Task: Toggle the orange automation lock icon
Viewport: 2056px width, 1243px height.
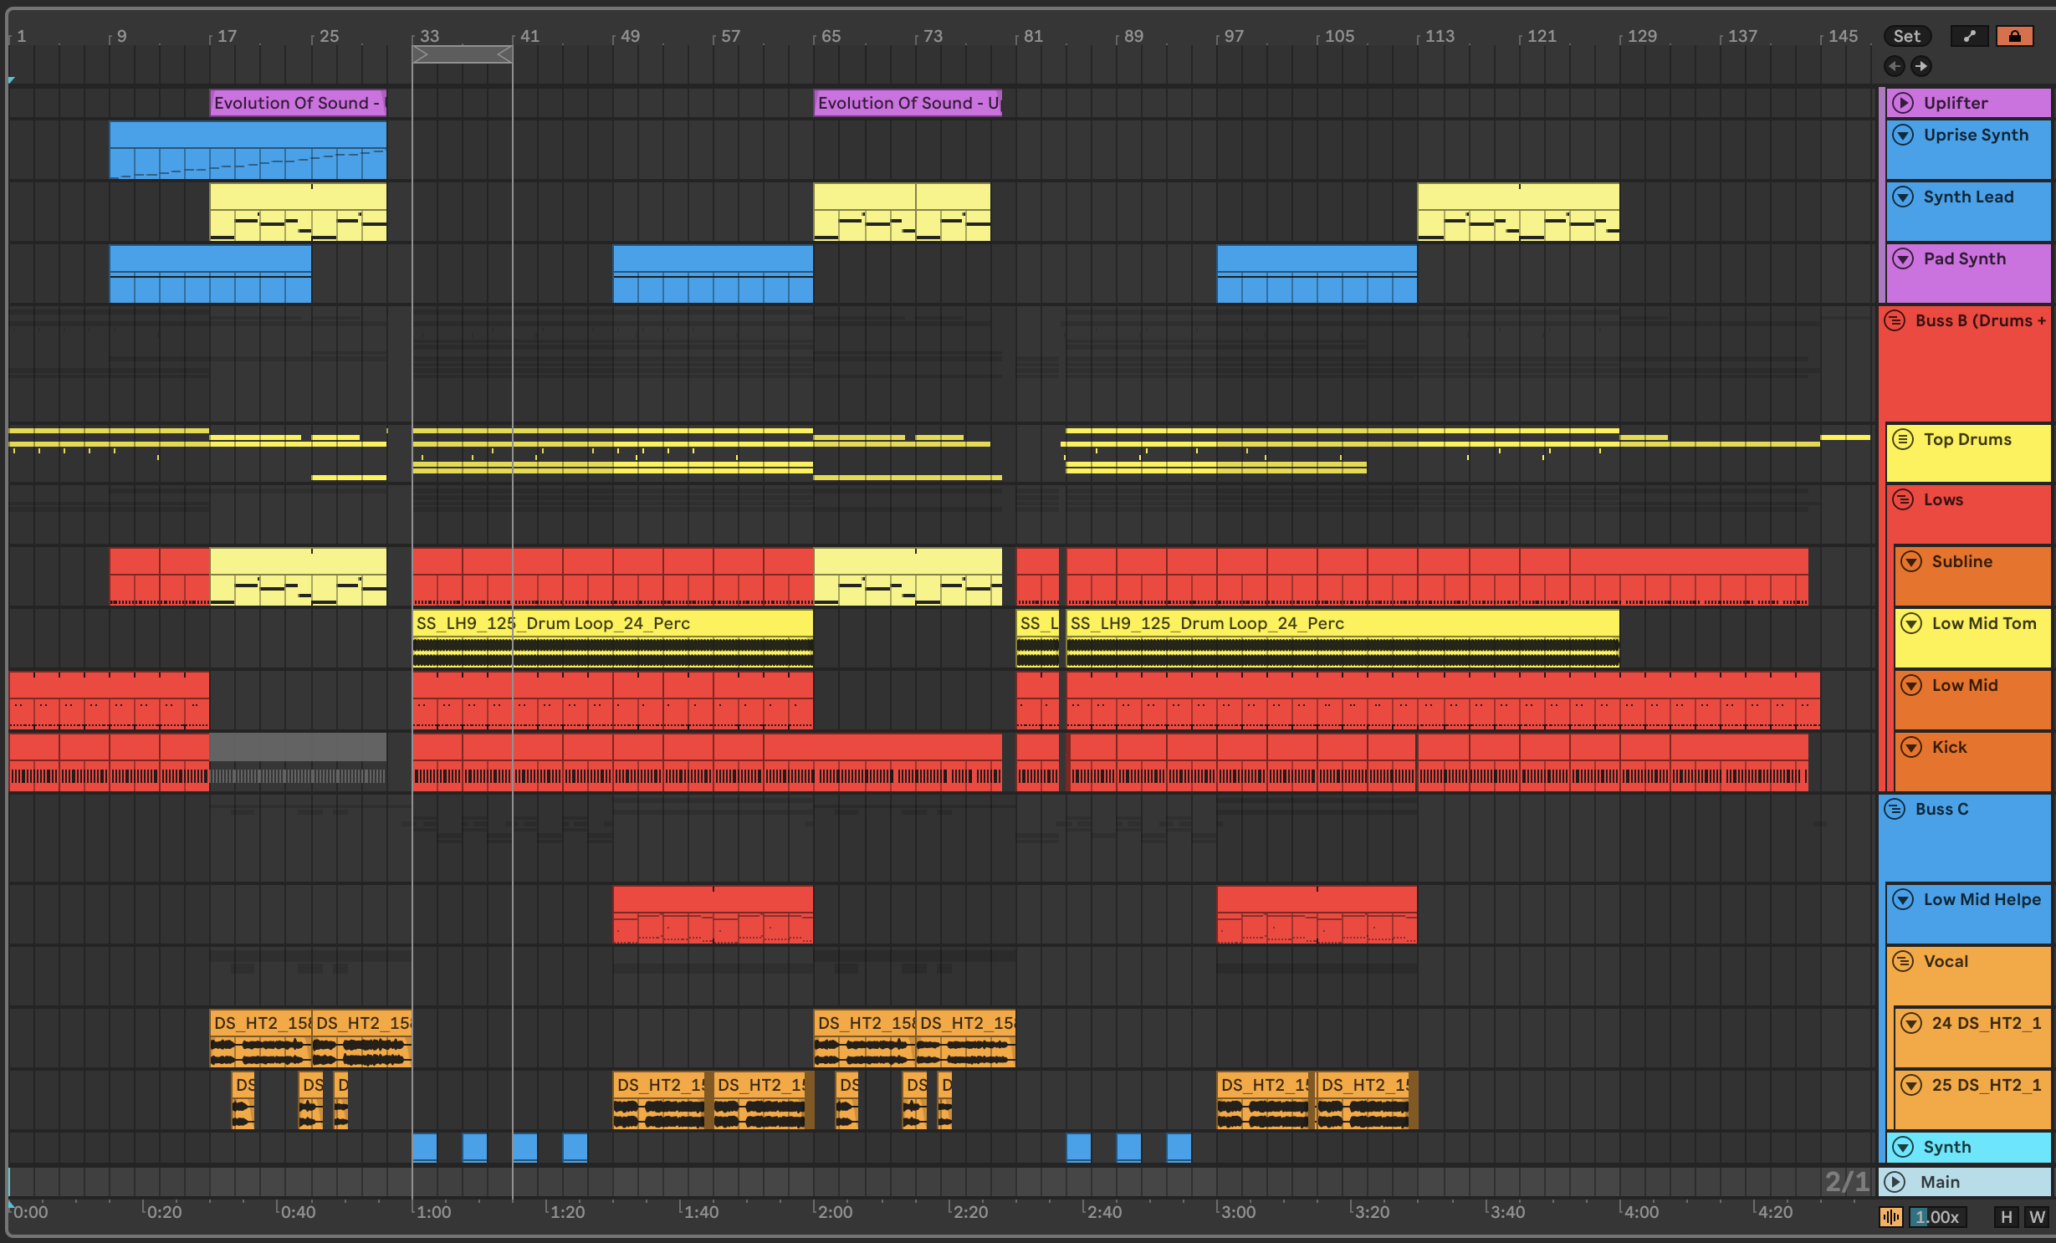Action: pyautogui.click(x=2014, y=36)
